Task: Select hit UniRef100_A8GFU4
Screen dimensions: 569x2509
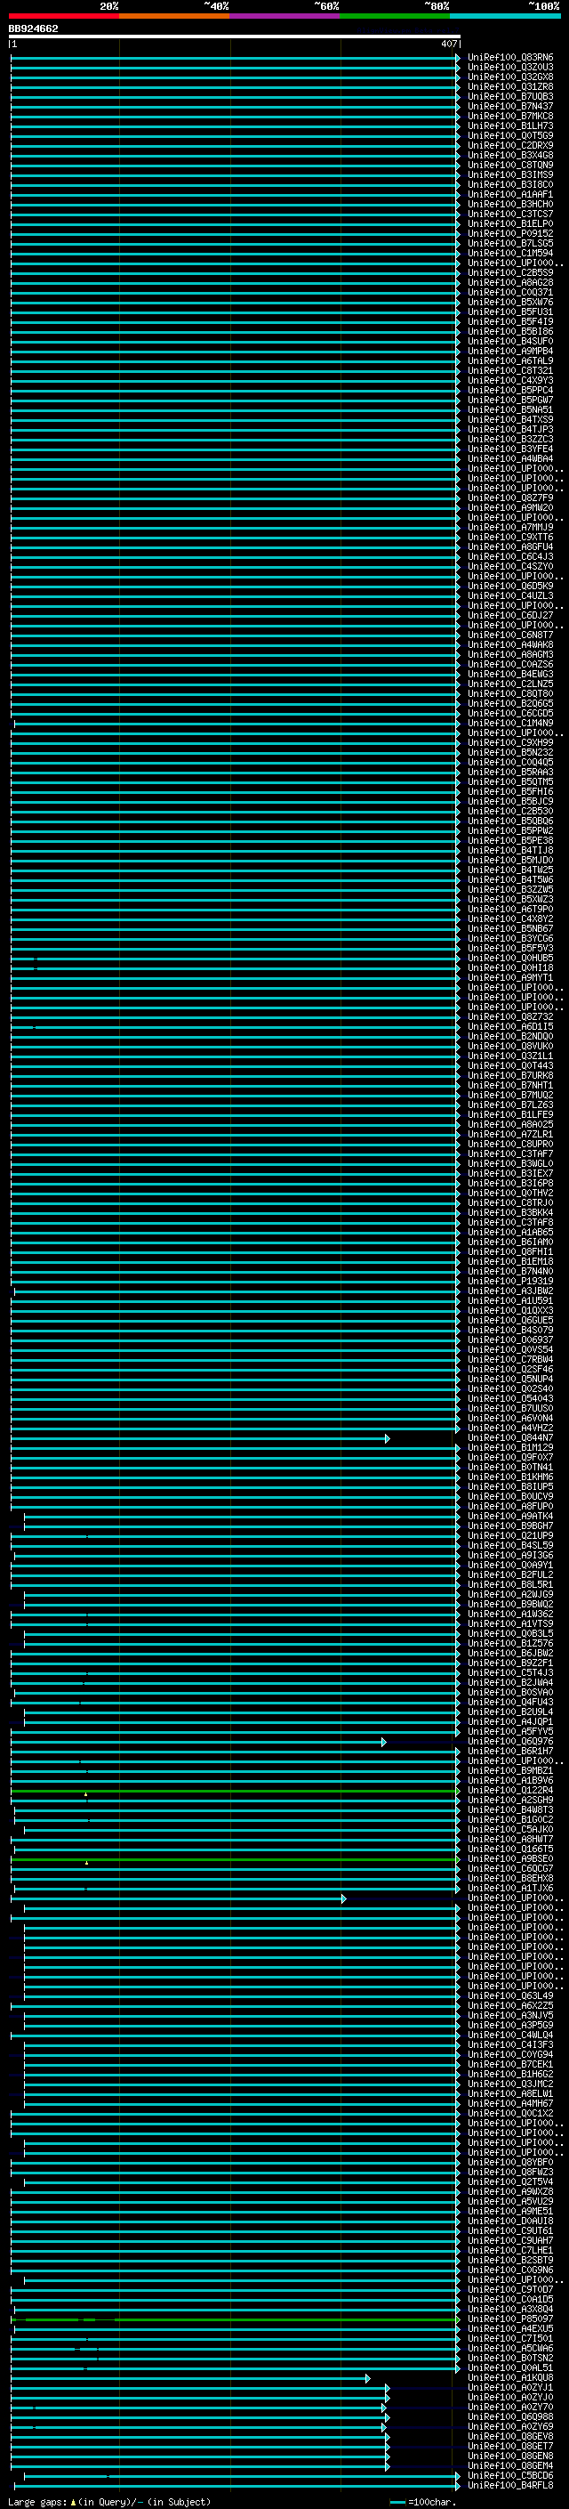Action: [509, 547]
